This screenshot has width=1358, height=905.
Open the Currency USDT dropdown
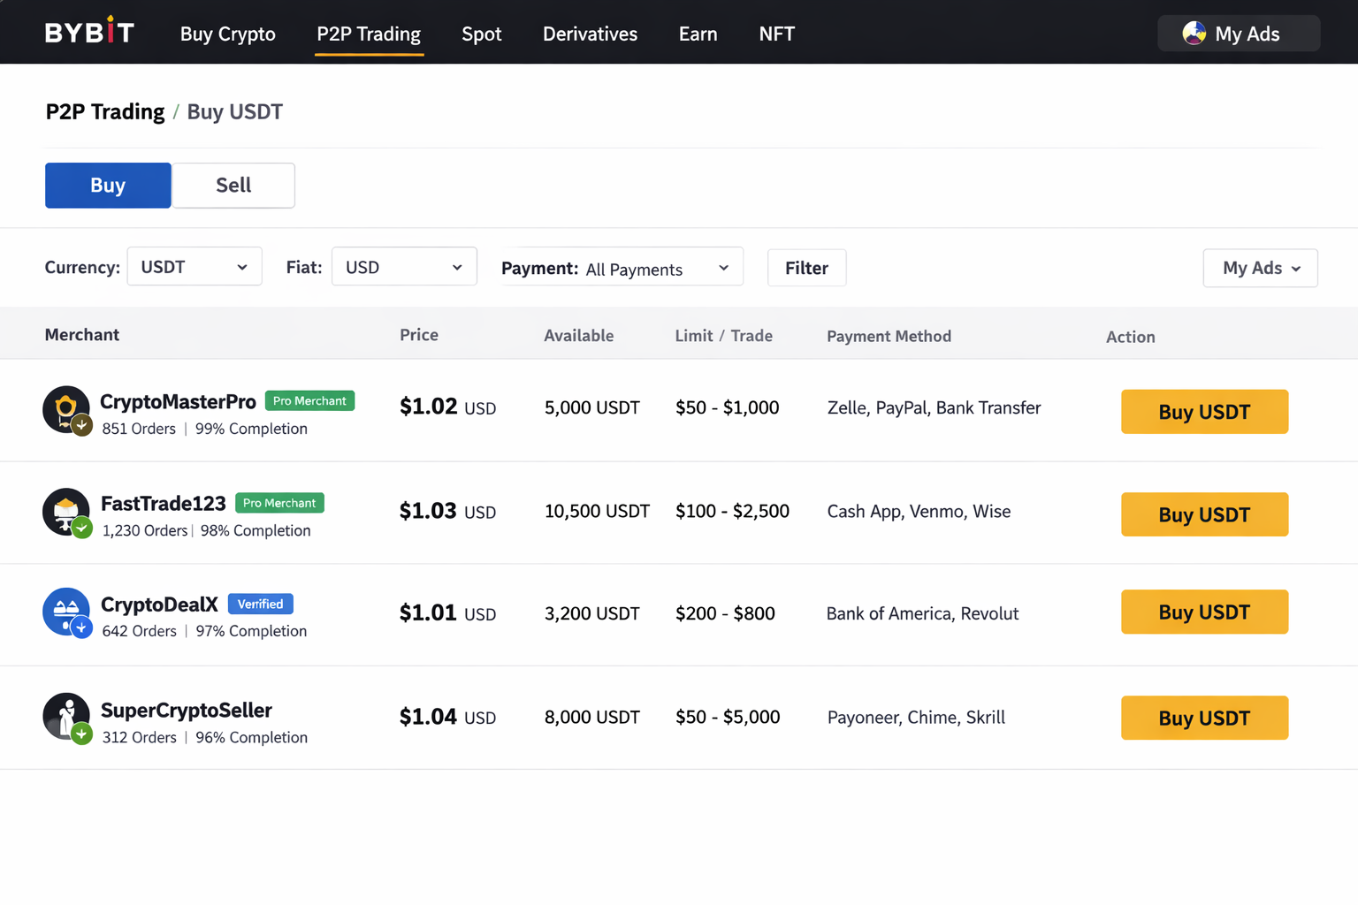pyautogui.click(x=195, y=267)
